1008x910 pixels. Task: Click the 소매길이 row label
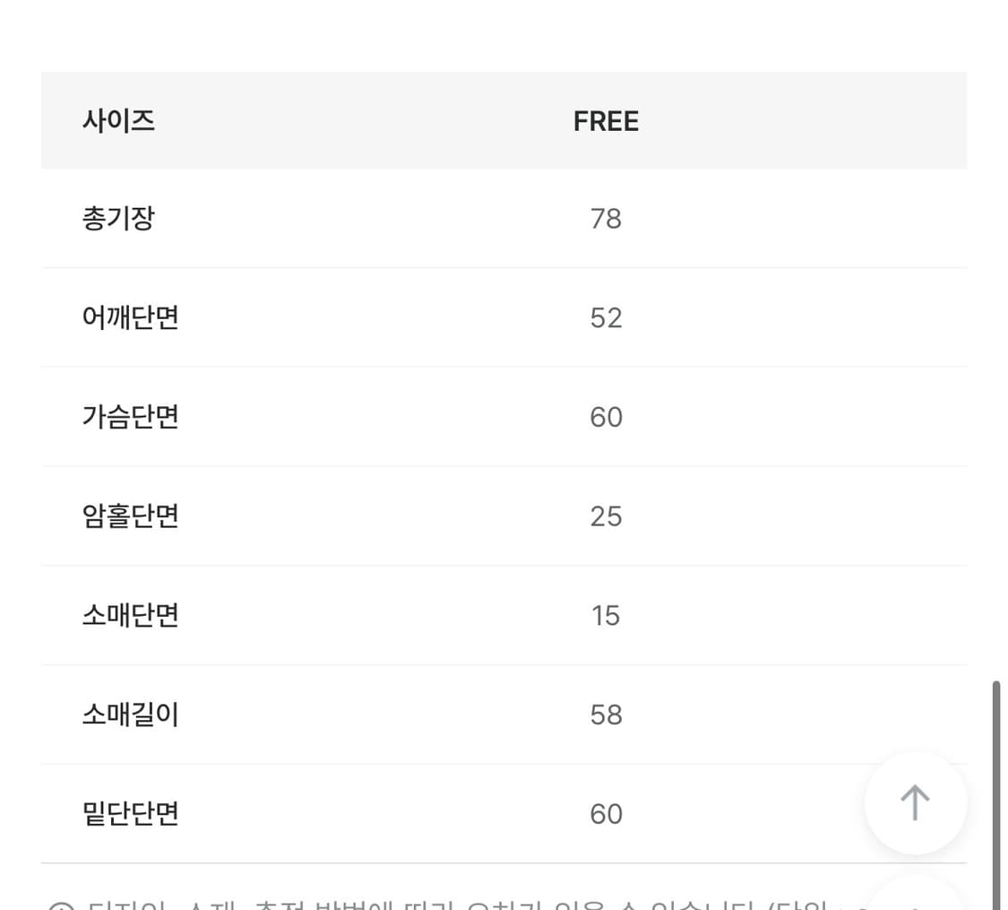tap(129, 714)
